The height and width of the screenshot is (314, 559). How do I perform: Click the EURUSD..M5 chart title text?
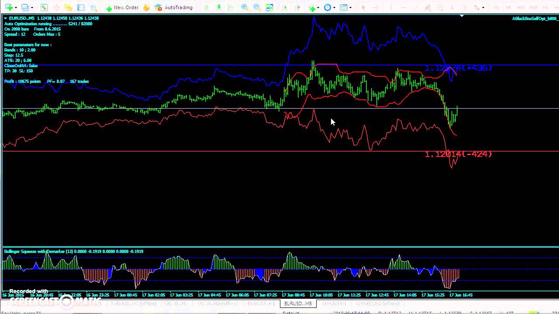coord(22,18)
